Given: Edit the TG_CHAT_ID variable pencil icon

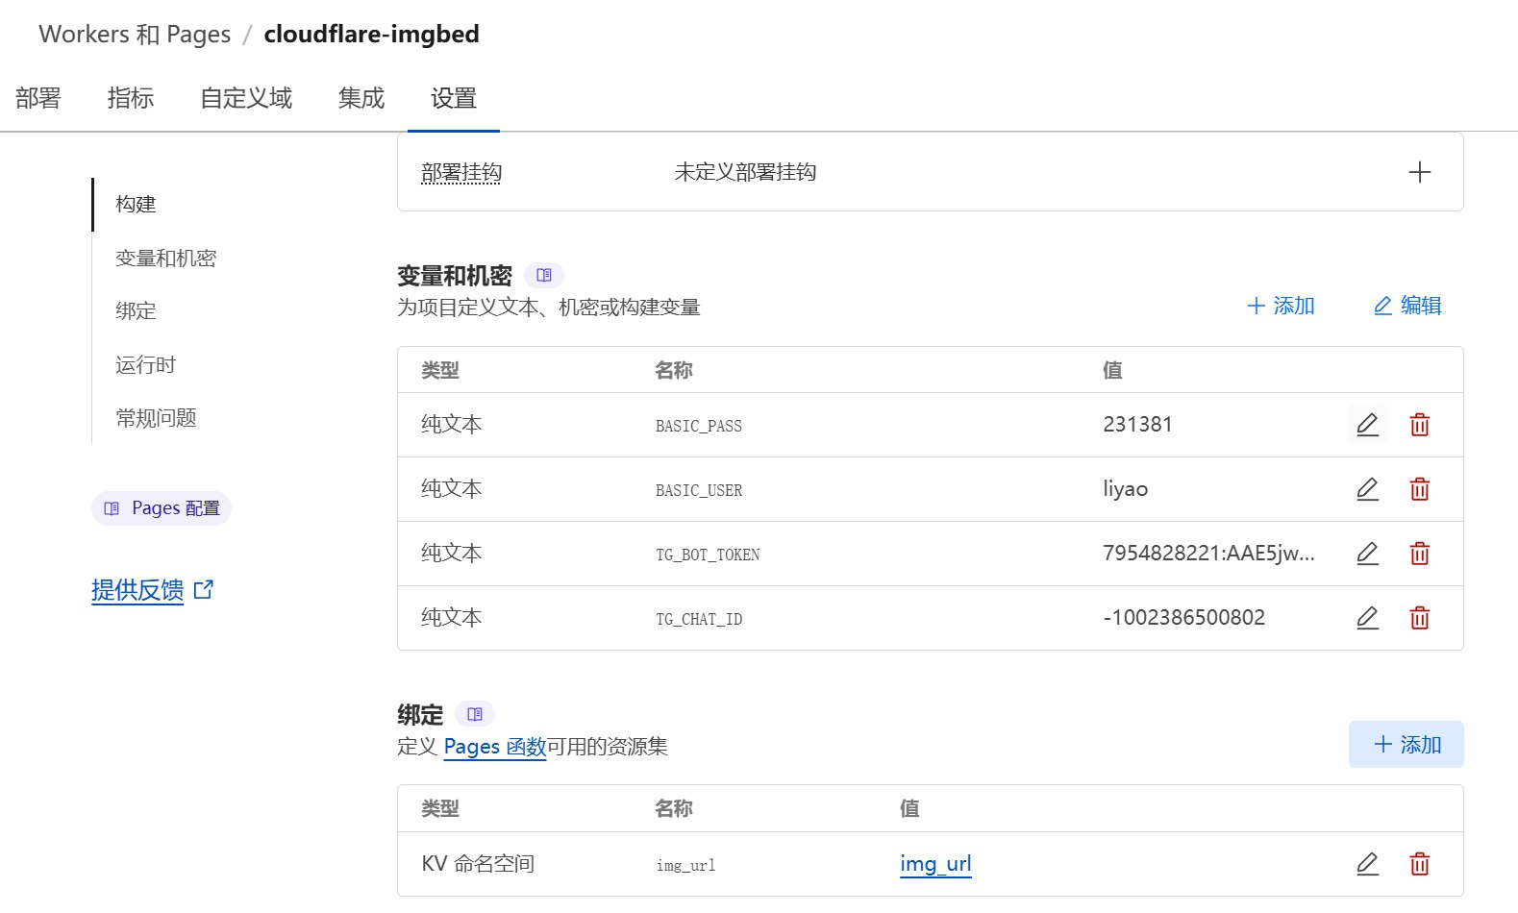Looking at the screenshot, I should pyautogui.click(x=1367, y=618).
